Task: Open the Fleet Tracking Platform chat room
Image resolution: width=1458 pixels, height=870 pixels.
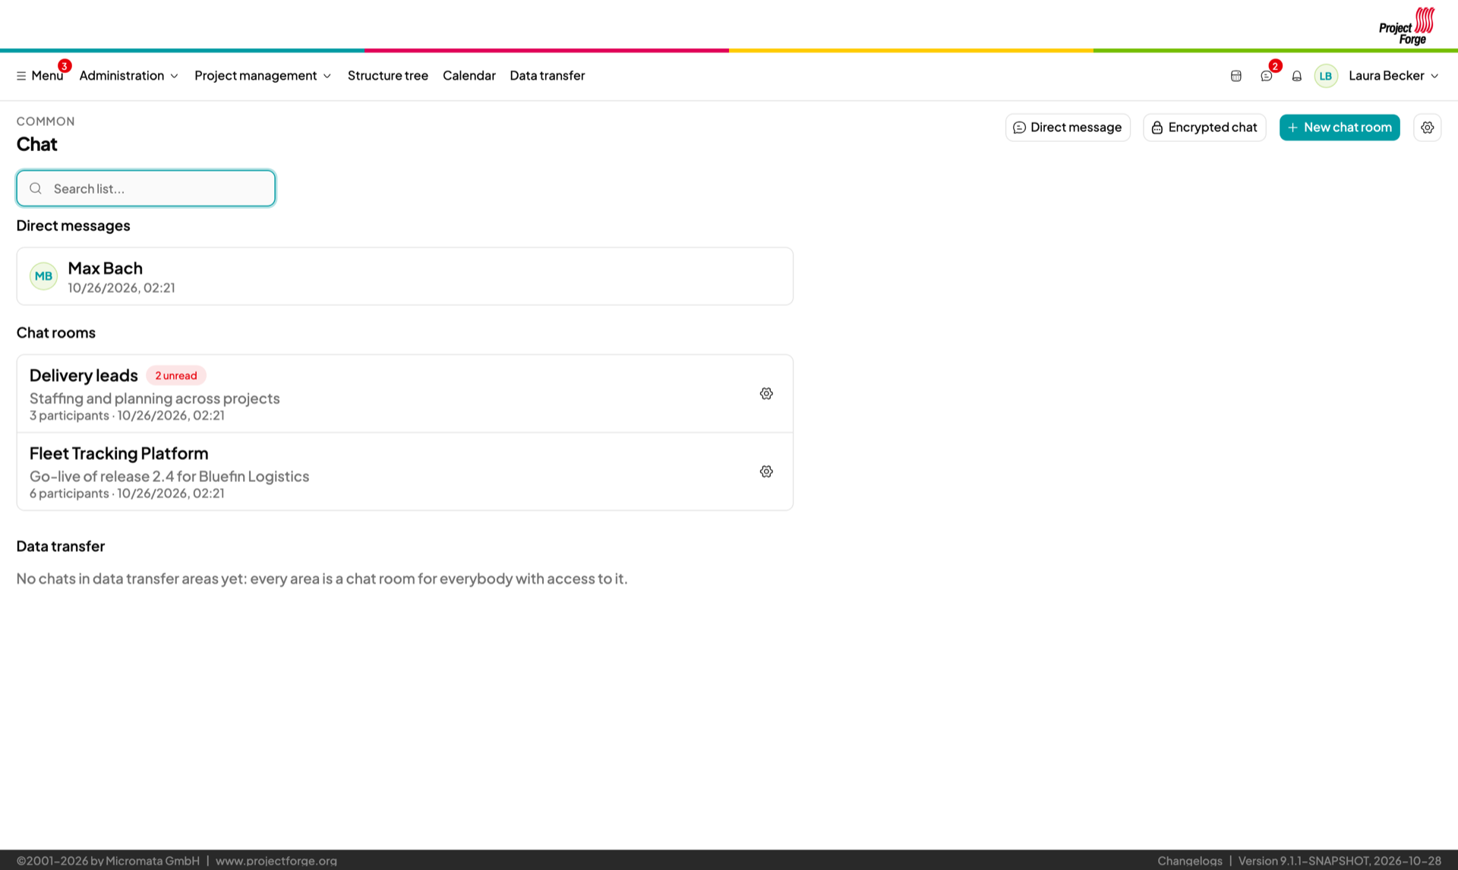Action: [x=405, y=471]
